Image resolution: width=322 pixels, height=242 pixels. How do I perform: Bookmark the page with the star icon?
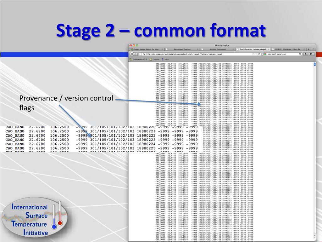click(x=253, y=54)
